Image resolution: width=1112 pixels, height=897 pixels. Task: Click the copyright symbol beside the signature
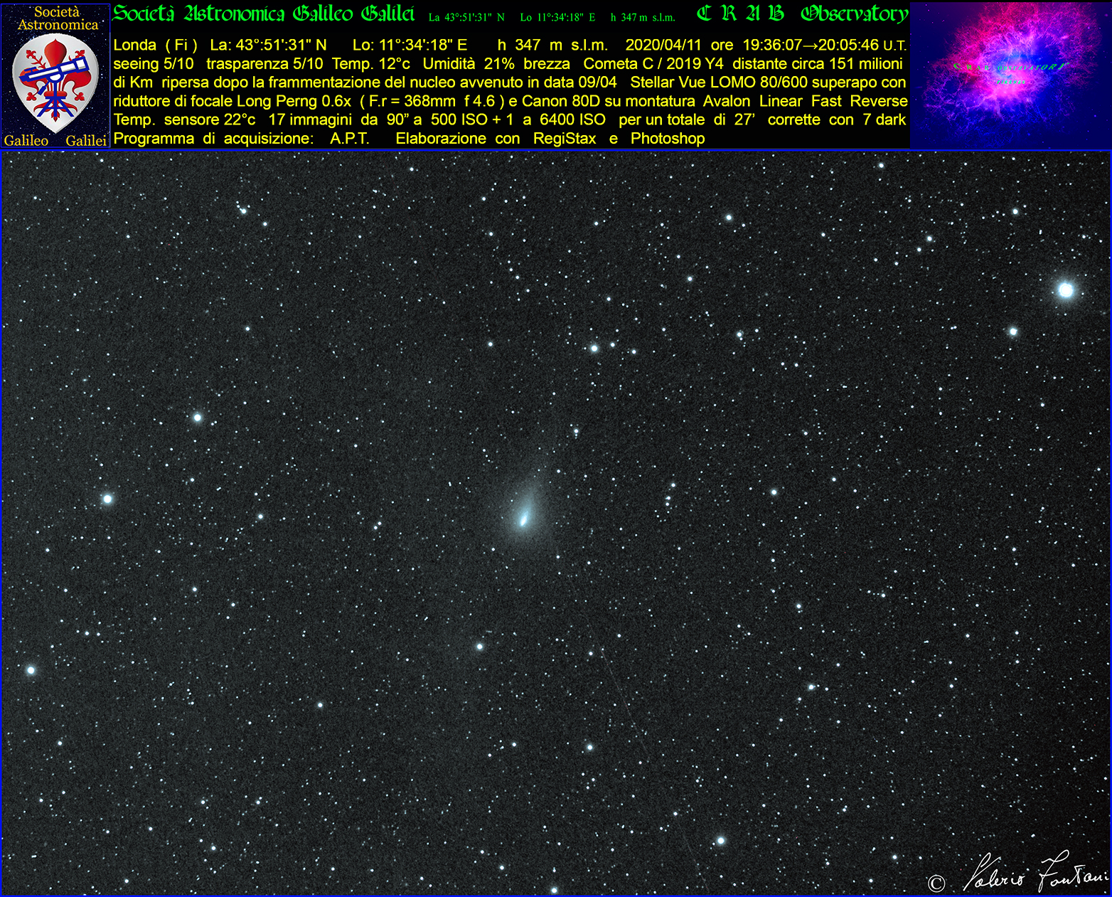(x=936, y=883)
